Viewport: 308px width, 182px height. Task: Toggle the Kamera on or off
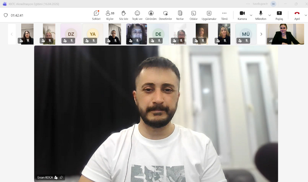[242, 15]
